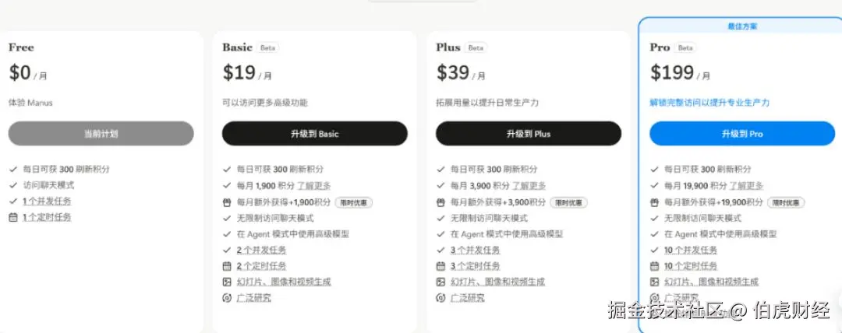
Task: Click the 1个并发任务 link in Free plan
Action: 48,202
